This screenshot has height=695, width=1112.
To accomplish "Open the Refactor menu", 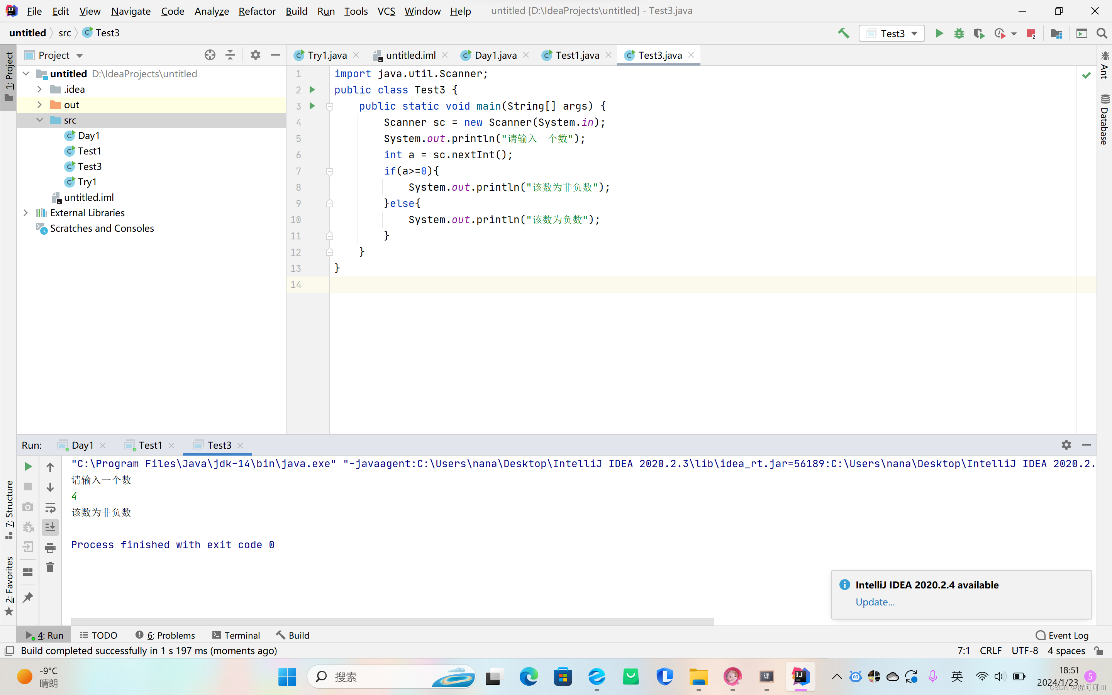I will 256,11.
